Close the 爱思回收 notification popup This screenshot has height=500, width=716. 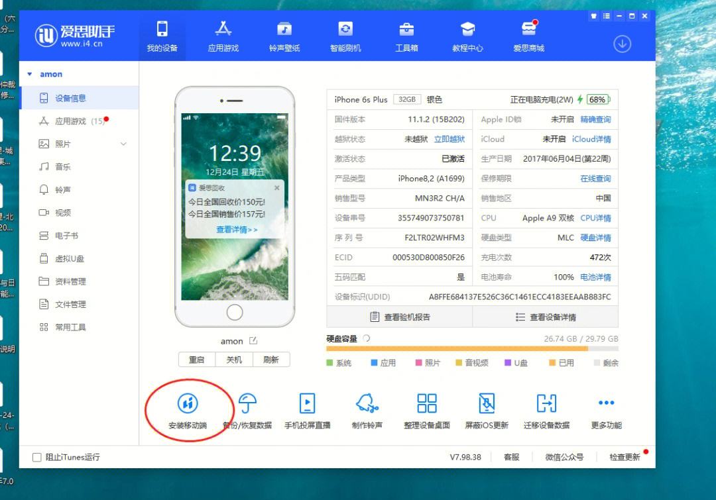276,187
